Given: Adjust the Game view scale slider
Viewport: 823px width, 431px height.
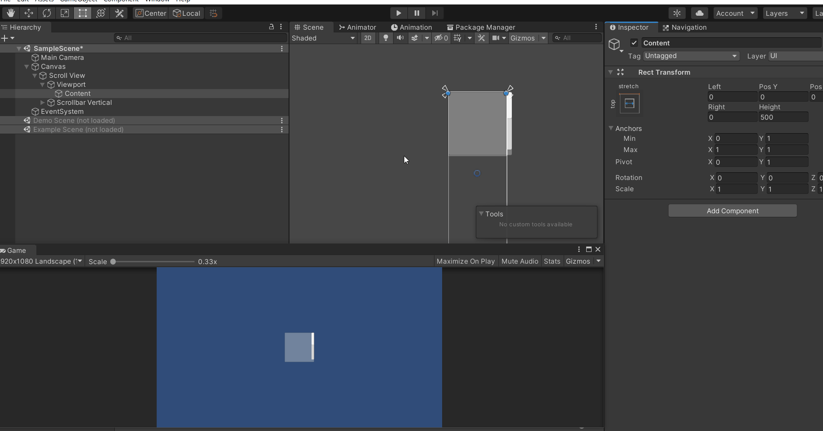Looking at the screenshot, I should (113, 262).
